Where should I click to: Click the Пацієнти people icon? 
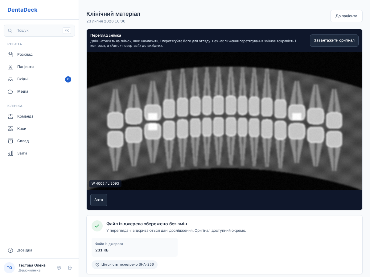(x=10, y=67)
